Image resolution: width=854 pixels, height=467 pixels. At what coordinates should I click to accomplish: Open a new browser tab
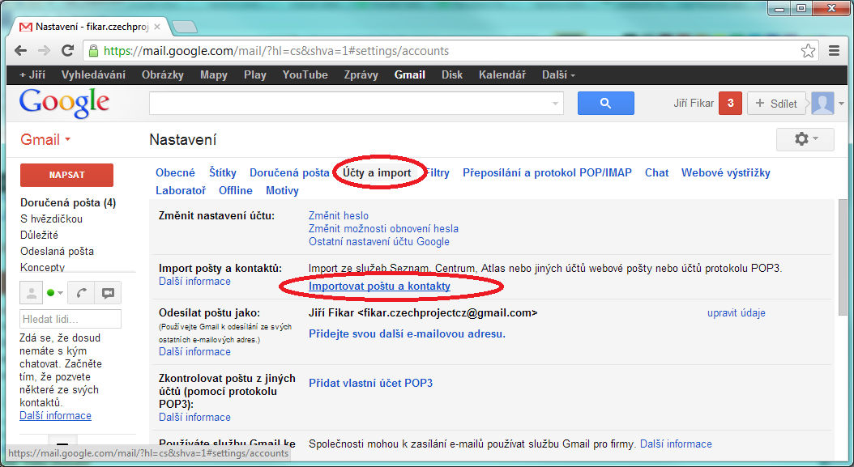click(184, 27)
